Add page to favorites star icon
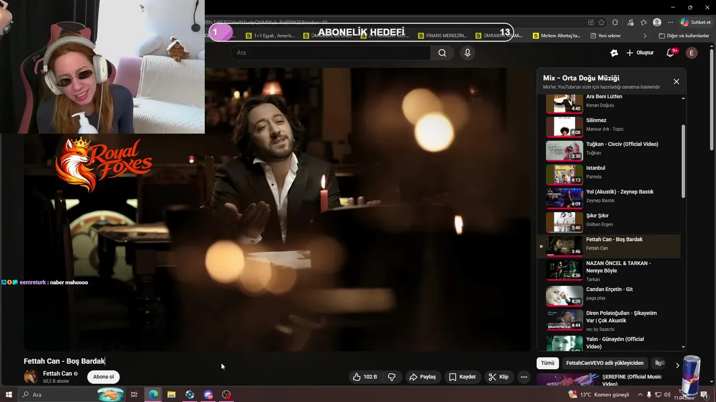716x402 pixels. (601, 22)
